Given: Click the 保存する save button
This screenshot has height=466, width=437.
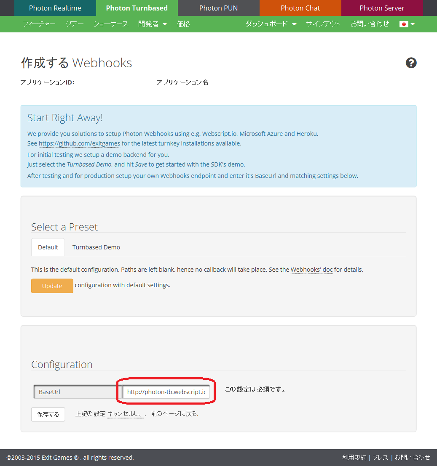Looking at the screenshot, I should [x=48, y=414].
